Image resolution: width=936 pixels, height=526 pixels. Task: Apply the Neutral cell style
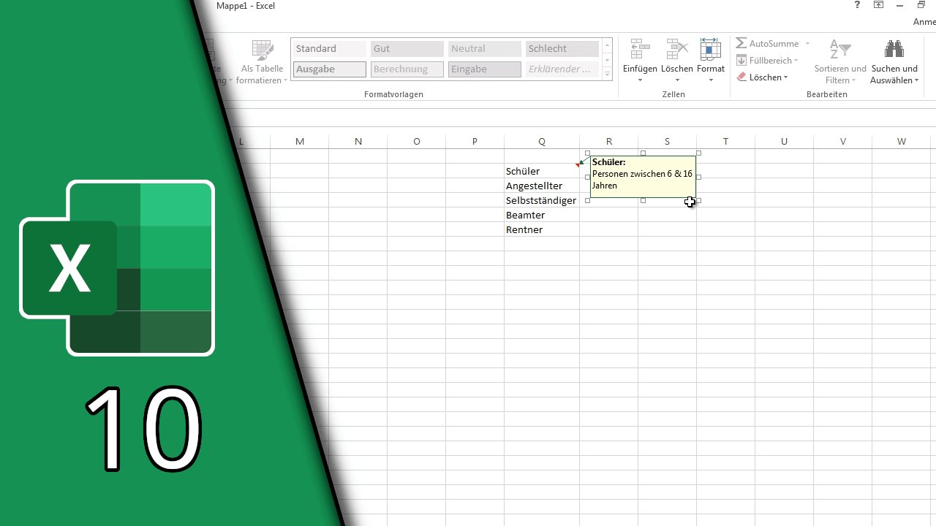[485, 49]
